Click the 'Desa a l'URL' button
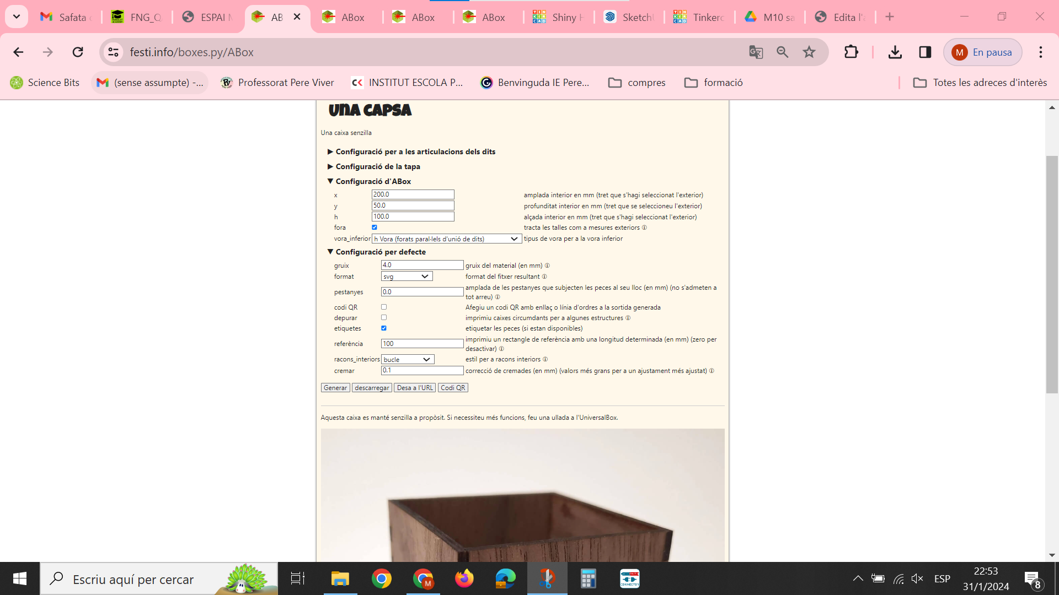 click(414, 388)
